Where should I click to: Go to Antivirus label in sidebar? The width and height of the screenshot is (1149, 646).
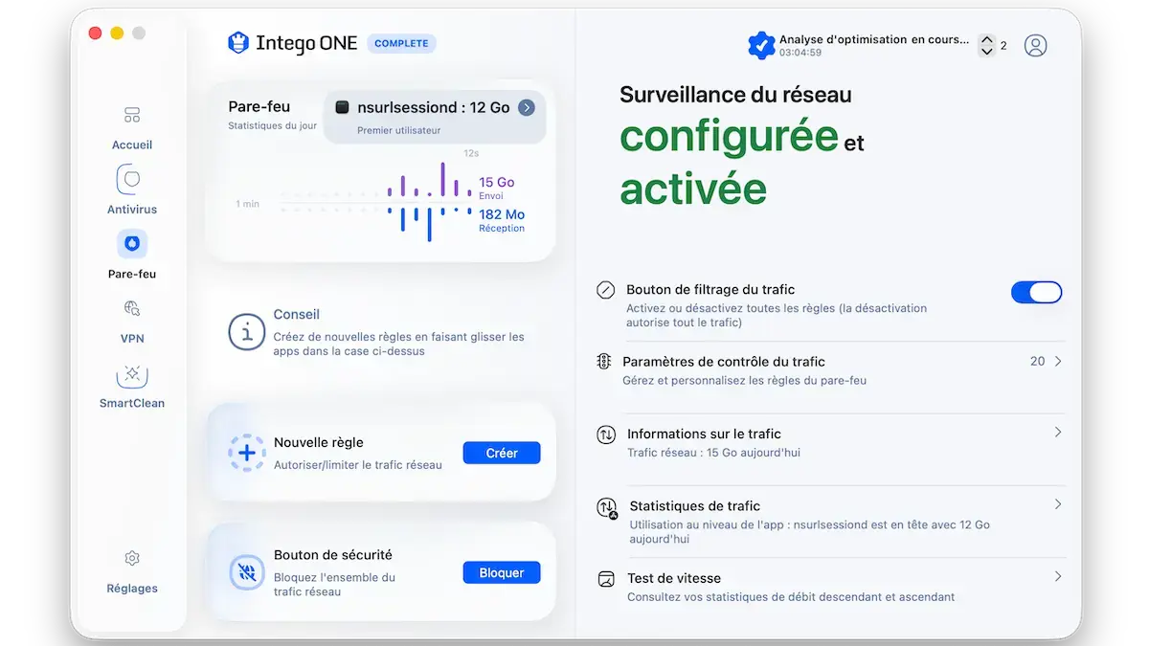pyautogui.click(x=132, y=210)
